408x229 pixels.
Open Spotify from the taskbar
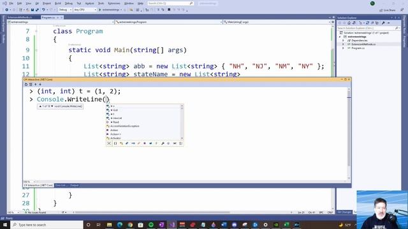(151, 225)
